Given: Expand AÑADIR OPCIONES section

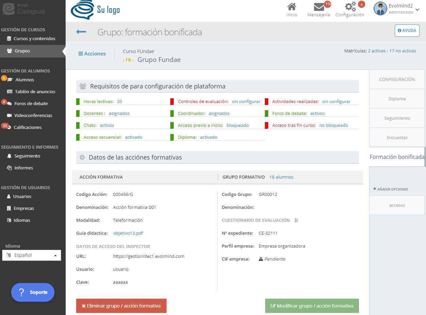Looking at the screenshot, I should [390, 189].
